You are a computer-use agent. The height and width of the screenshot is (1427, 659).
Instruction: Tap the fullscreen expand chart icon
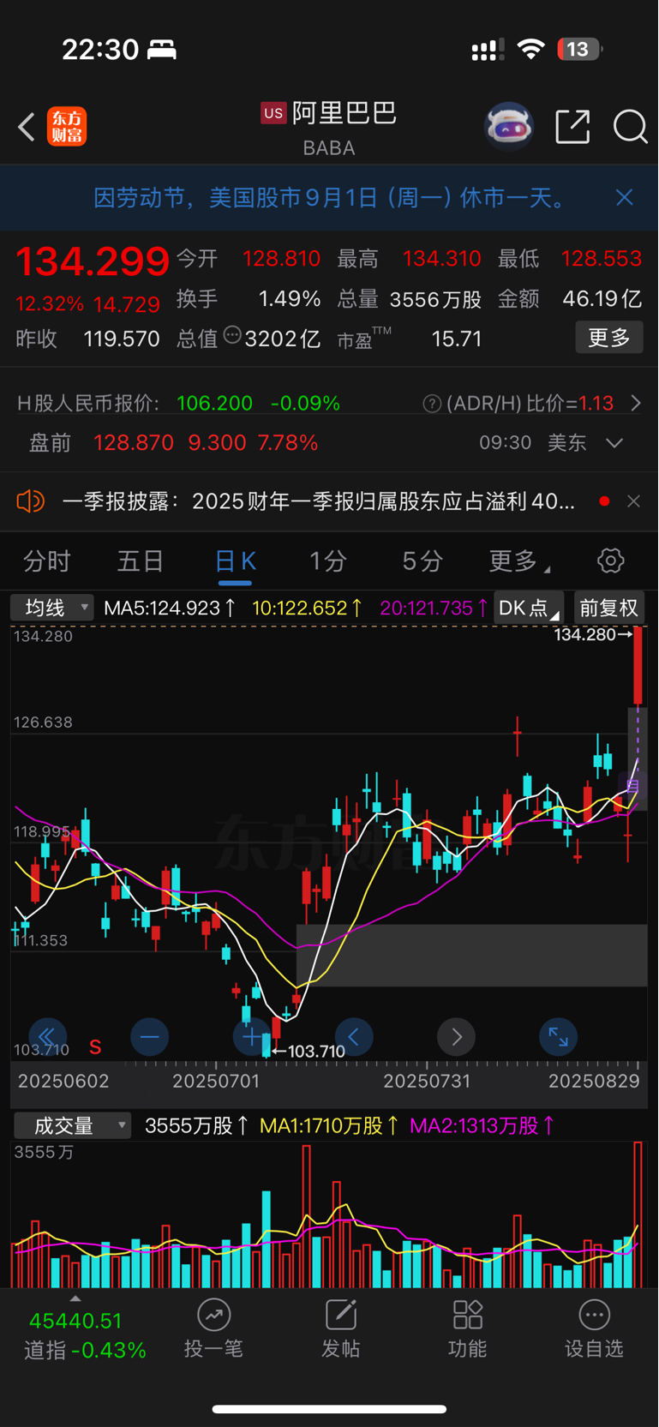pyautogui.click(x=558, y=1037)
